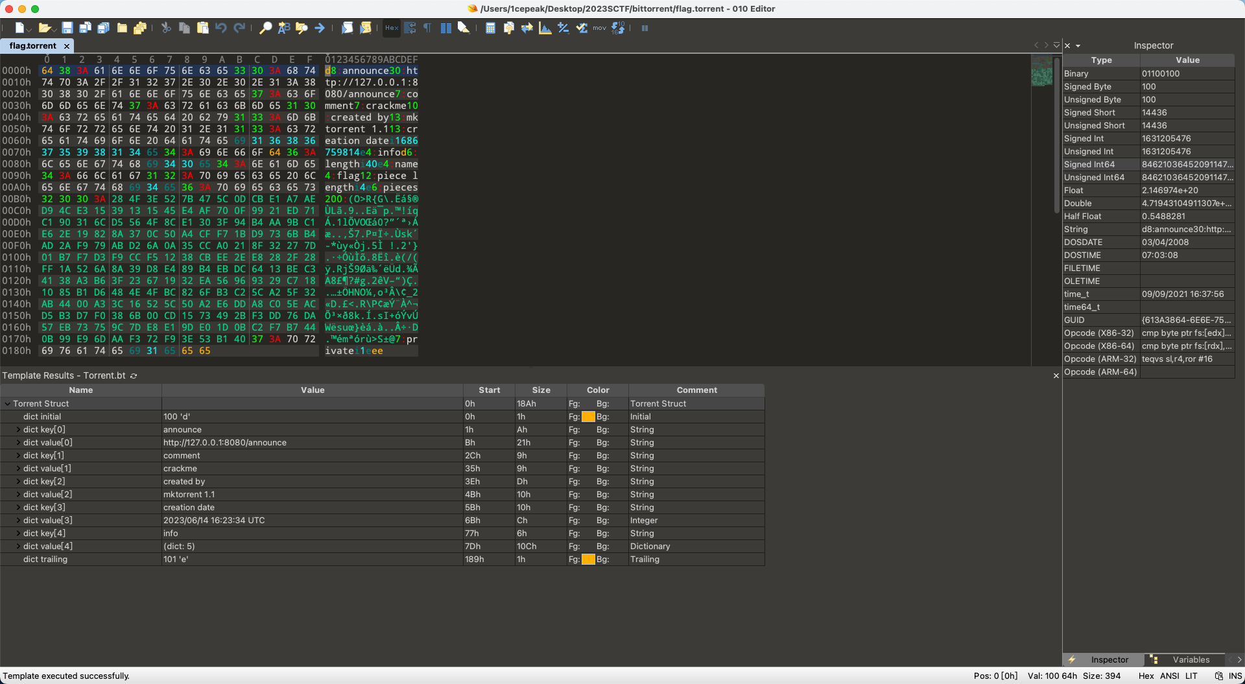Image resolution: width=1245 pixels, height=684 pixels.
Task: Click the Save All icon
Action: tap(103, 28)
